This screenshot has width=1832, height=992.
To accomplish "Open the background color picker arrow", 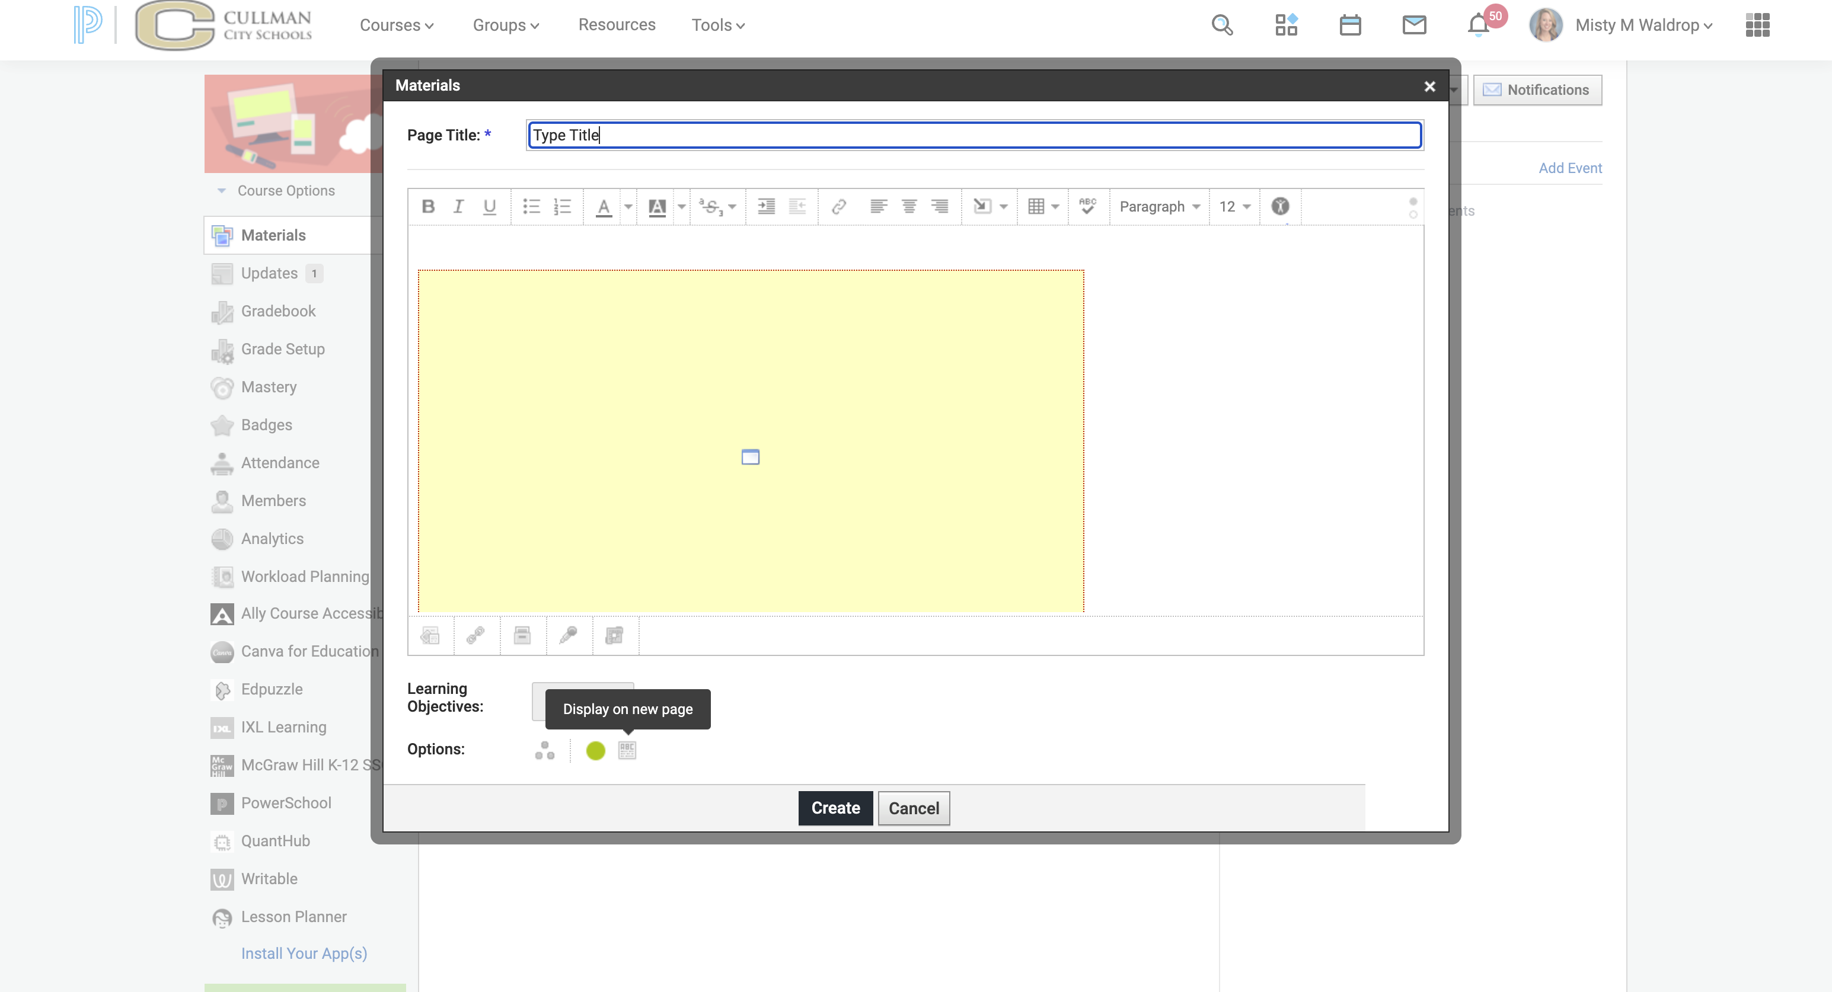I will click(681, 207).
